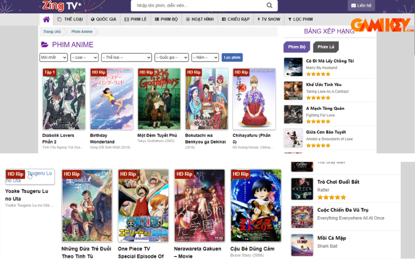Open the Birthday Wonderland poster
The width and height of the screenshot is (415, 259).
[112, 99]
